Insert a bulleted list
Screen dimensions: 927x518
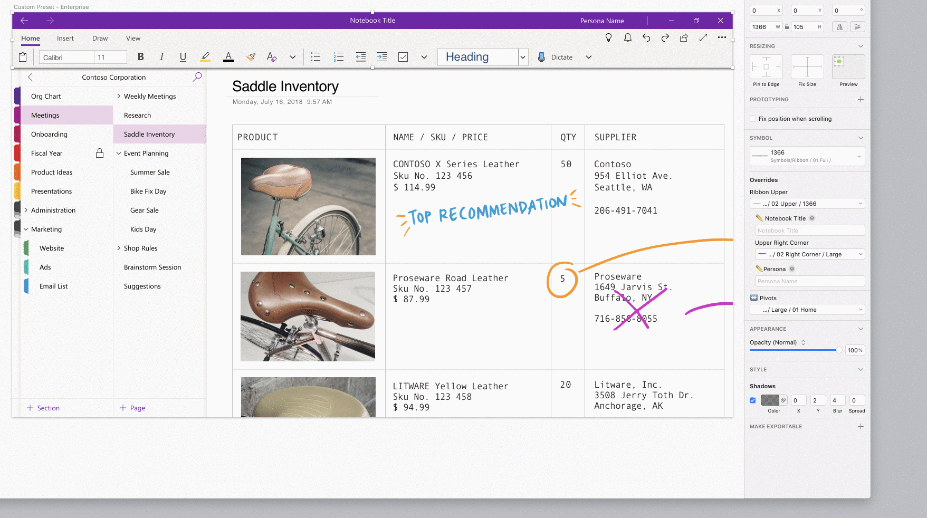[316, 57]
